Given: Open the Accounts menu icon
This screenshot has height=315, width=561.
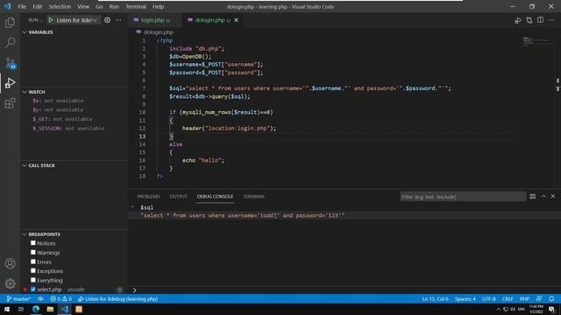Looking at the screenshot, I should (10, 263).
